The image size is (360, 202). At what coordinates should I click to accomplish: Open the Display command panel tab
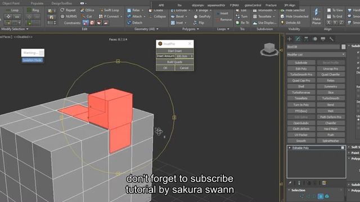(x=323, y=39)
